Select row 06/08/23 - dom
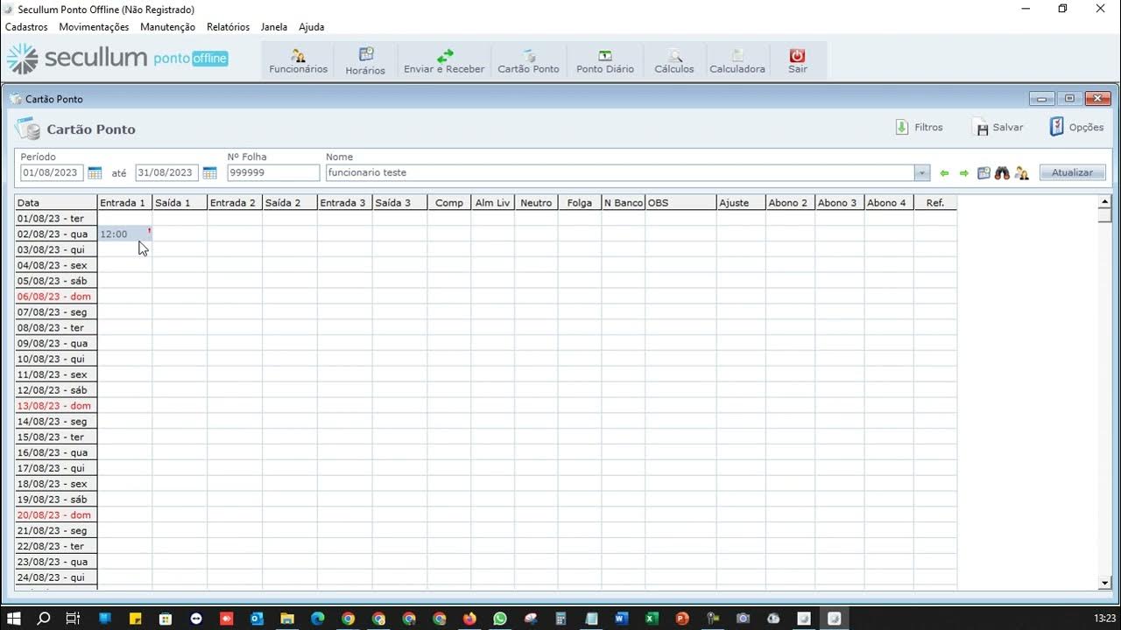 pyautogui.click(x=56, y=297)
